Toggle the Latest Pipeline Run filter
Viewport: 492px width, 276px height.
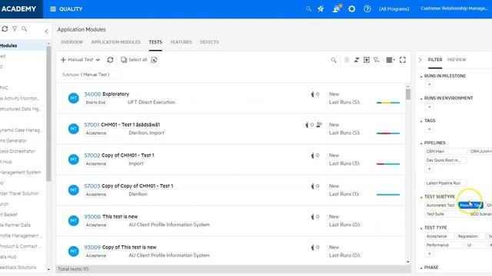(446, 183)
